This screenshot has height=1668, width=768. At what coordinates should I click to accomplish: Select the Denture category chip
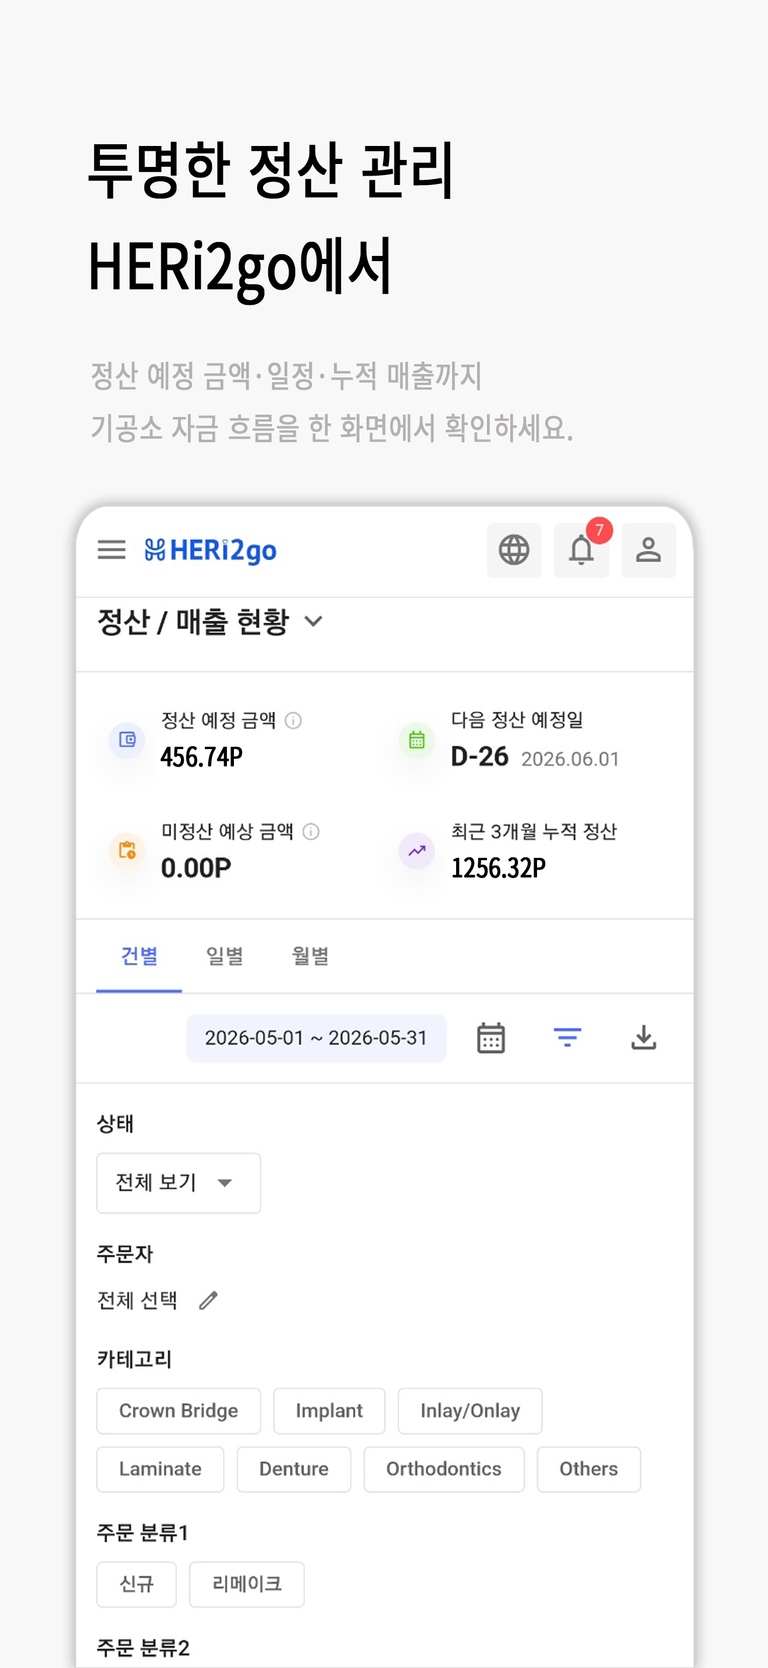[294, 1469]
